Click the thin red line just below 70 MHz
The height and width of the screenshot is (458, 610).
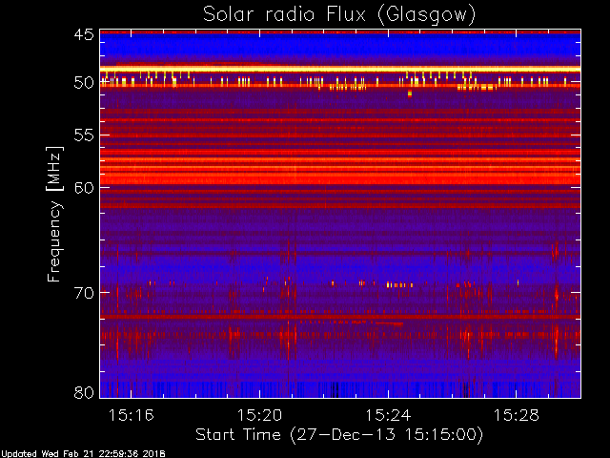(x=339, y=316)
